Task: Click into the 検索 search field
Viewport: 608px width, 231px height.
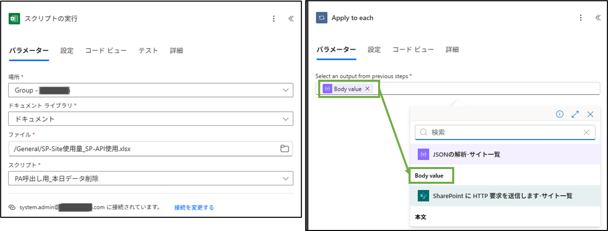Action: 505,133
